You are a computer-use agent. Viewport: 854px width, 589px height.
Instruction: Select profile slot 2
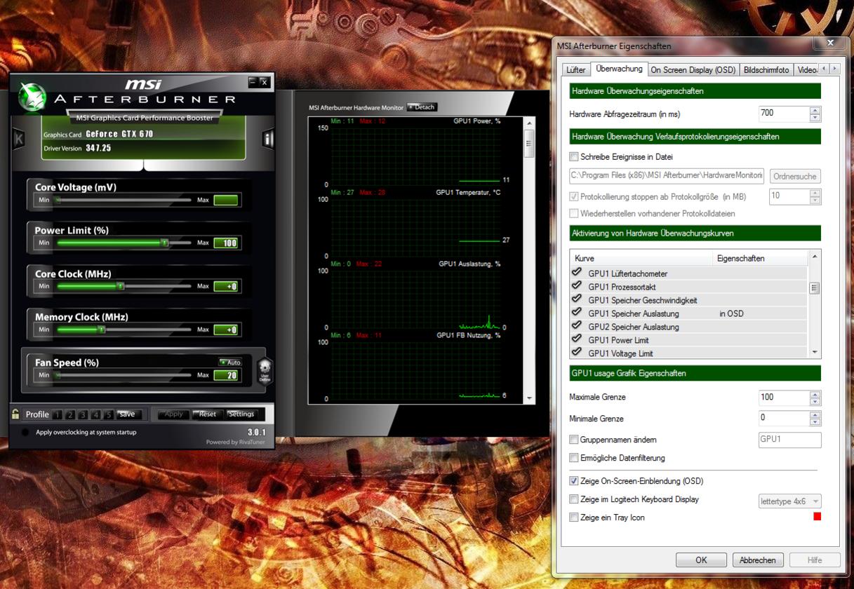click(x=70, y=414)
